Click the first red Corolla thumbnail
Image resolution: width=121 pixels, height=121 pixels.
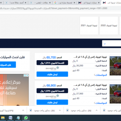pyautogui.click(x=115, y=66)
